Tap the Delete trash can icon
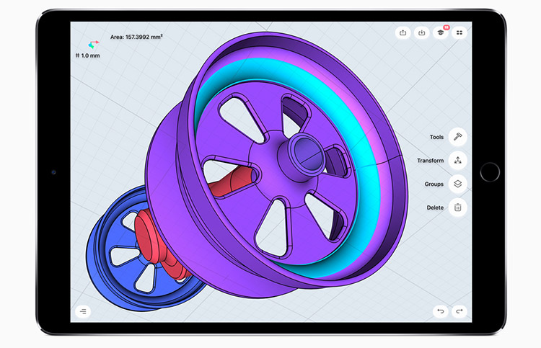Viewport: 541px width, 348px height. click(x=457, y=208)
